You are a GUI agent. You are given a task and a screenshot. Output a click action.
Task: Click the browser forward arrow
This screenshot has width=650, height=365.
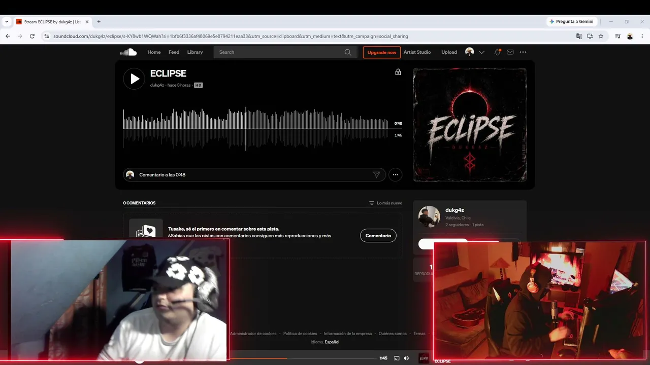(x=20, y=36)
